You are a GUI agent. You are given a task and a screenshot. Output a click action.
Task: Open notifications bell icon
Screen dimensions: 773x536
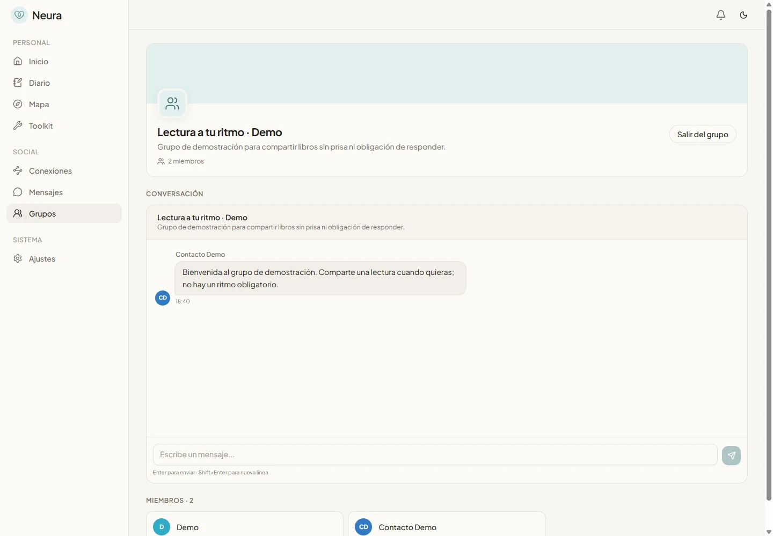click(721, 15)
